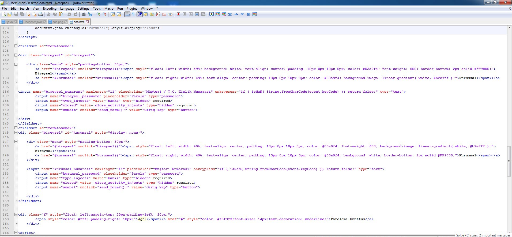Click the vertical scrollbar thumb
The width and height of the screenshot is (512, 237).
(x=509, y=161)
